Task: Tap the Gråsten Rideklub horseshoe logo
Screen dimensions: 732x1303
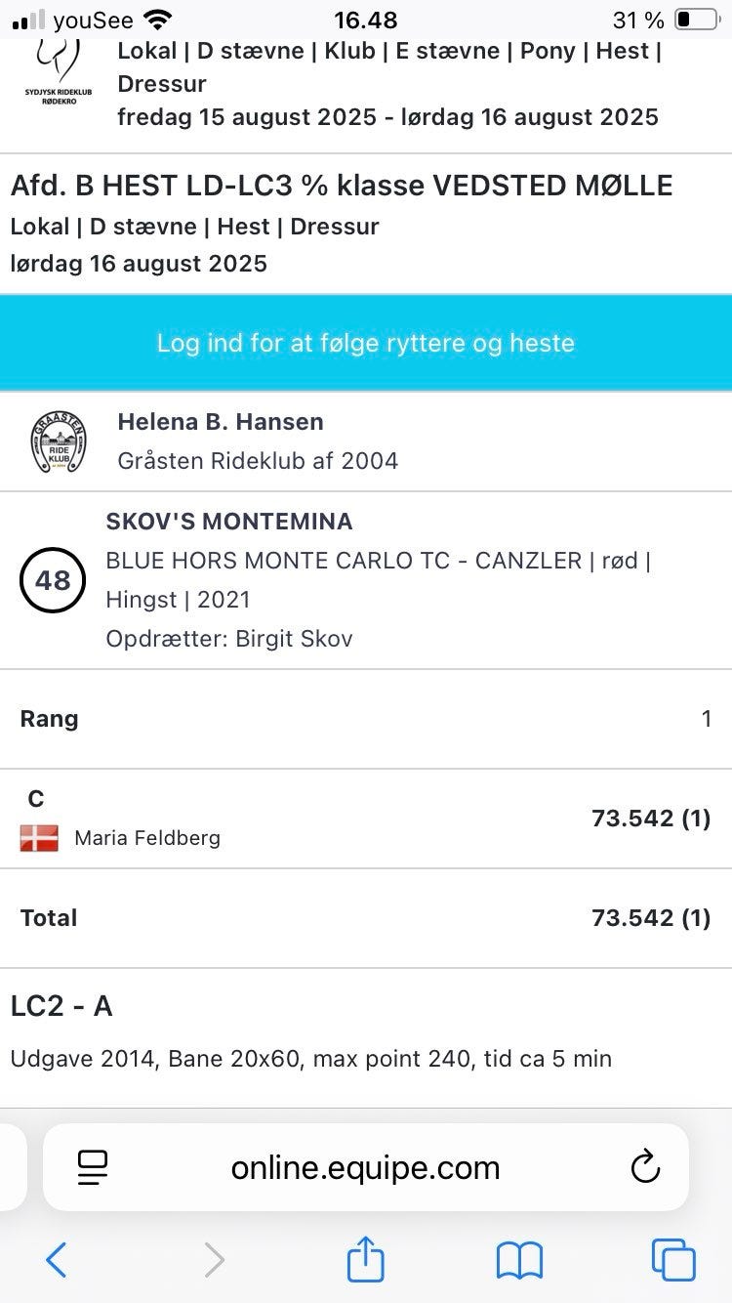Action: [59, 442]
